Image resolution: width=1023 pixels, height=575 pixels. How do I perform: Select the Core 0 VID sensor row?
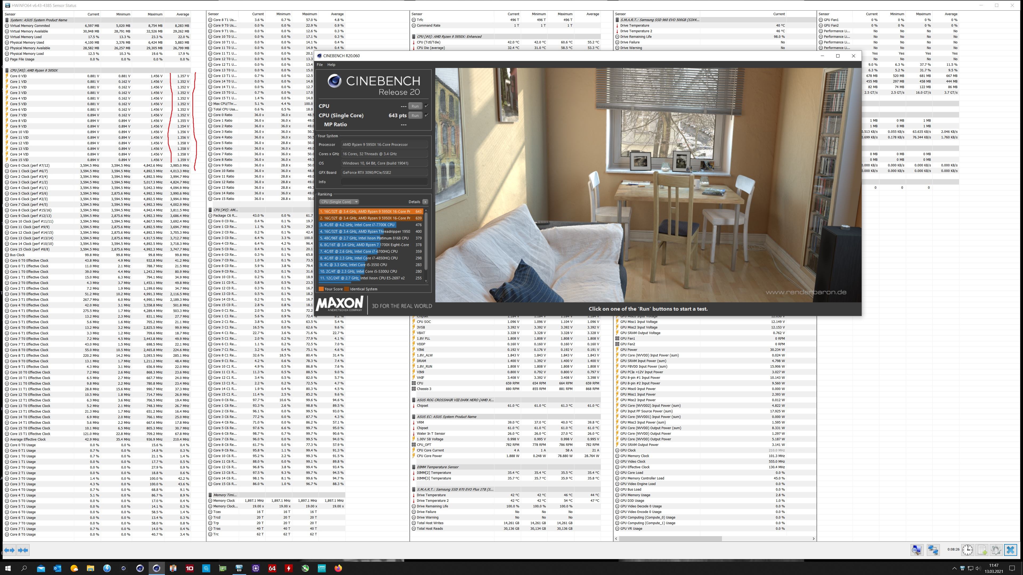click(97, 76)
